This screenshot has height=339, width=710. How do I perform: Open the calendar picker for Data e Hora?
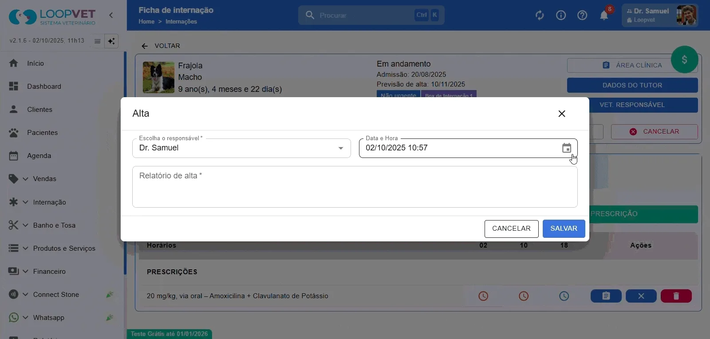click(567, 148)
